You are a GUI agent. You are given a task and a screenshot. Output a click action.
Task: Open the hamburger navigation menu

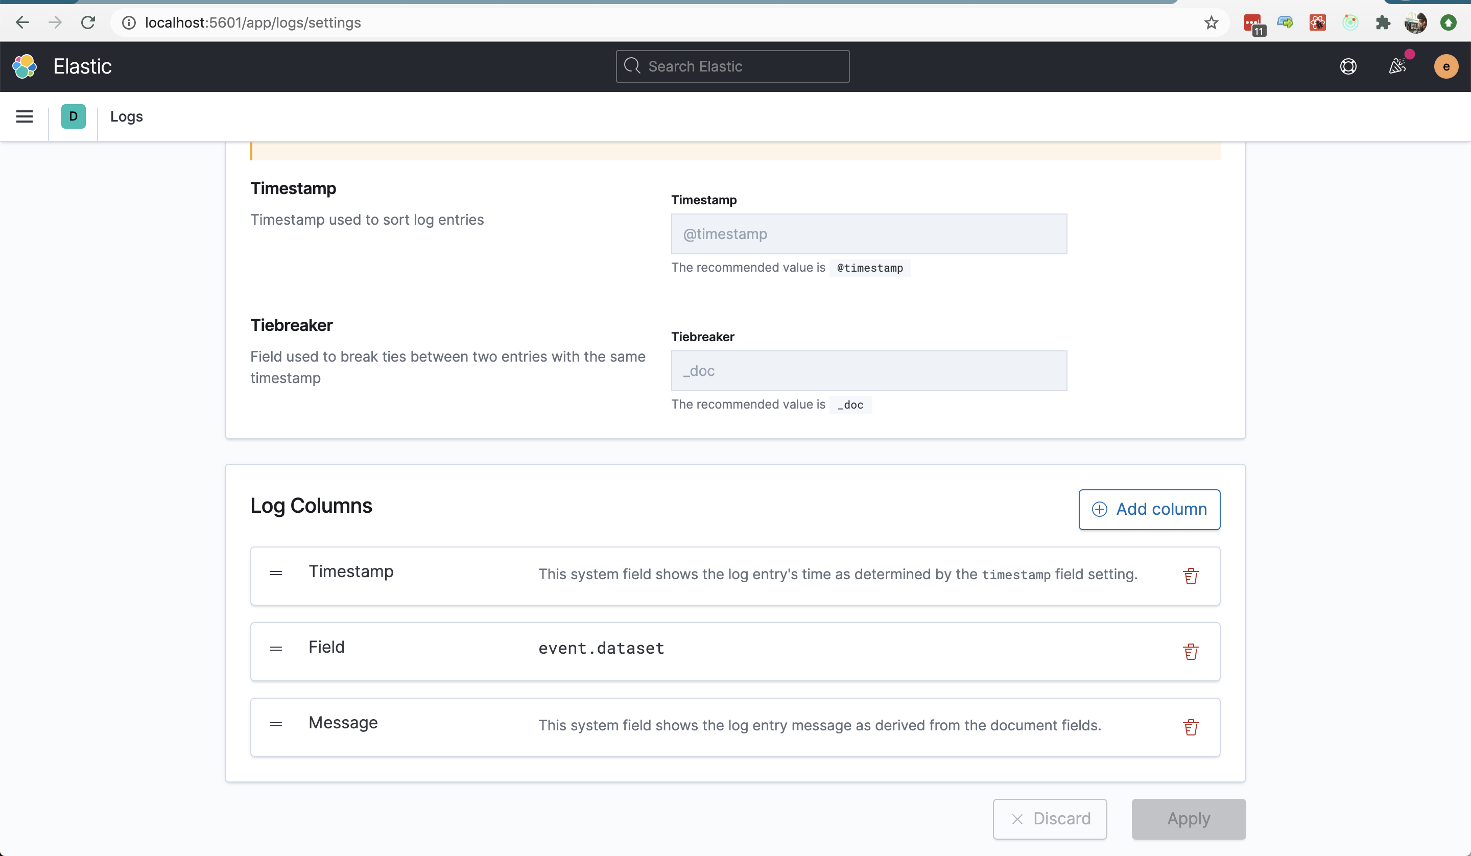coord(25,116)
